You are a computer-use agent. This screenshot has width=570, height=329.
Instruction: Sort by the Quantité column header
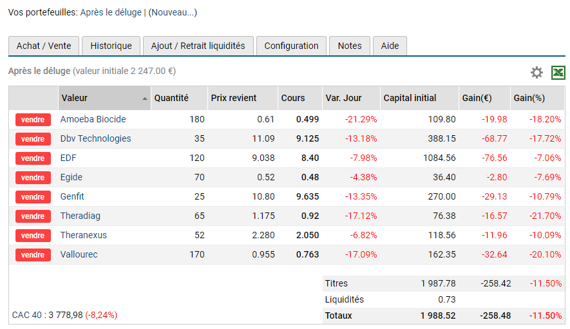179,98
